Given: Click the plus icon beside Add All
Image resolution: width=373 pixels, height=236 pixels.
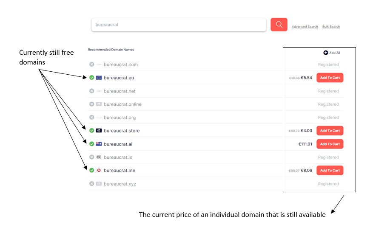Looking at the screenshot, I should click(326, 53).
